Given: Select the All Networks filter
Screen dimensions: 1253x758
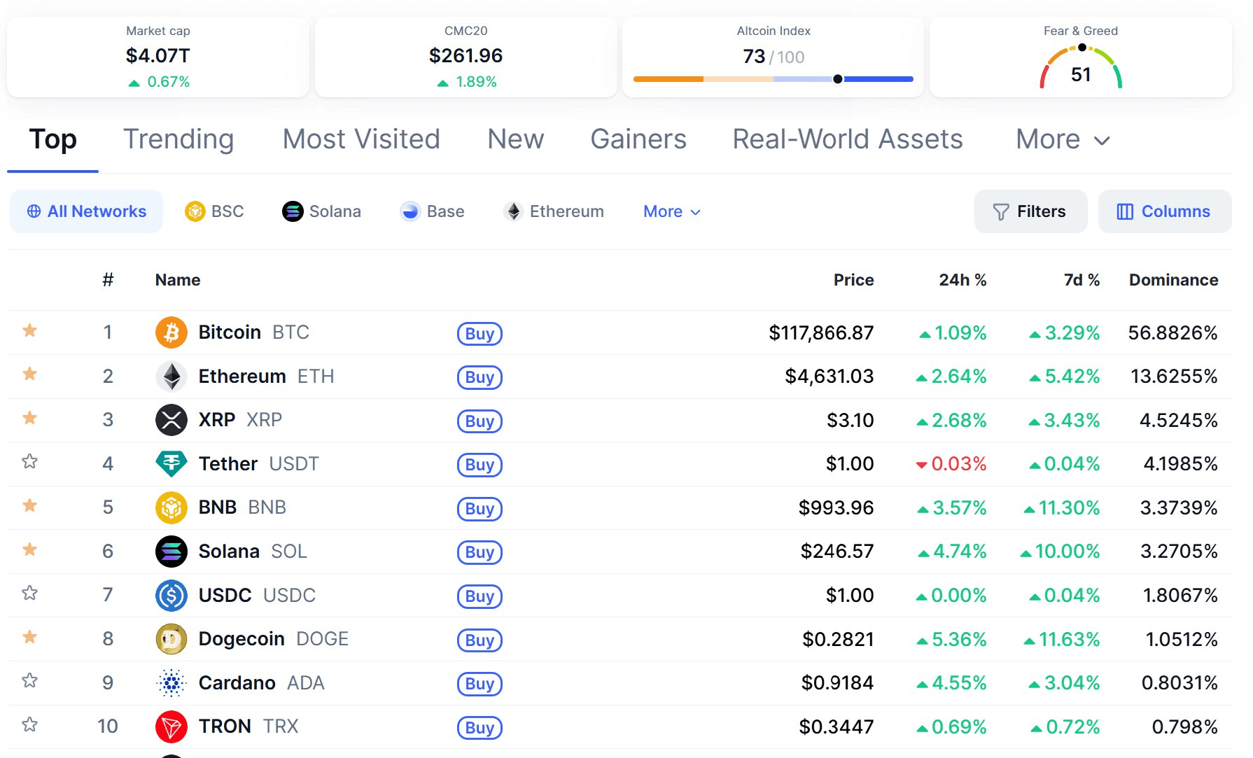Looking at the screenshot, I should pyautogui.click(x=86, y=211).
